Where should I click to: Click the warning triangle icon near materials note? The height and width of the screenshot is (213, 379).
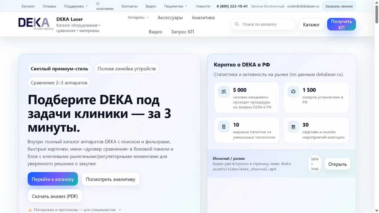pos(30,210)
